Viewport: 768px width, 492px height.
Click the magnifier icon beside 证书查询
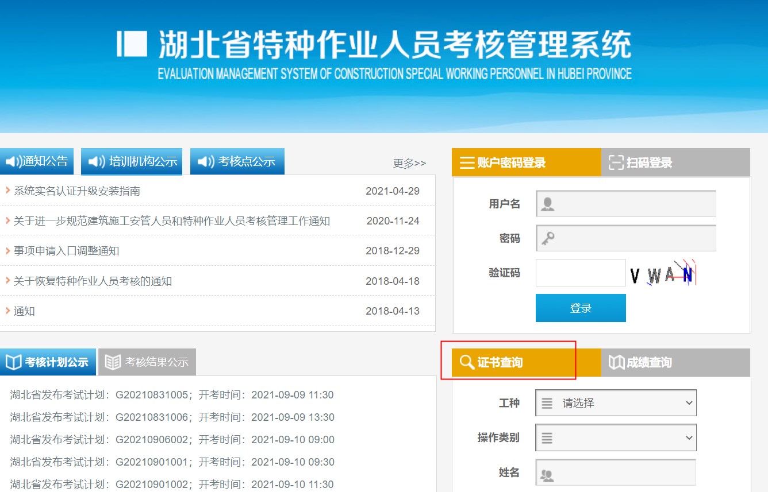(x=467, y=362)
